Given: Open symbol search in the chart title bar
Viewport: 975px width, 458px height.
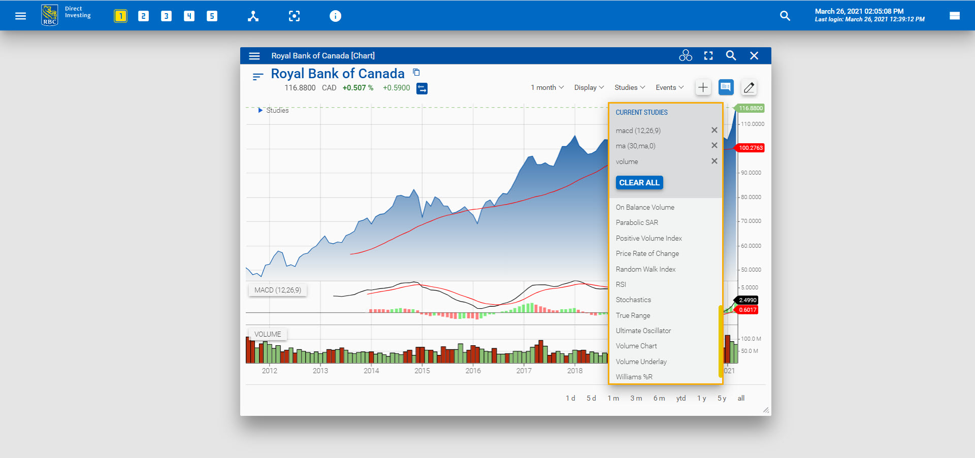Looking at the screenshot, I should (x=731, y=56).
